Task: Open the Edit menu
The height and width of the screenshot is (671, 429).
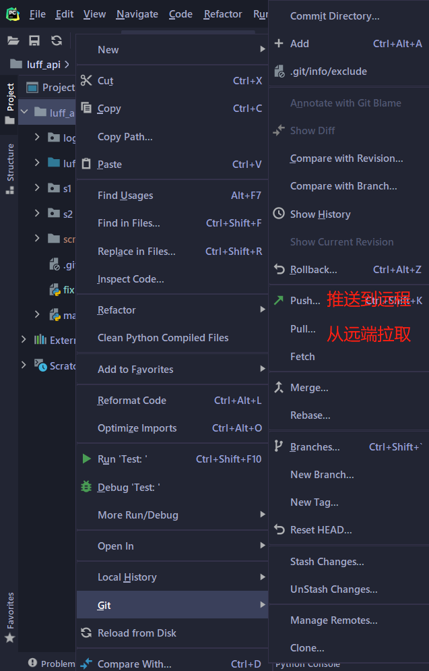Action: coord(65,14)
